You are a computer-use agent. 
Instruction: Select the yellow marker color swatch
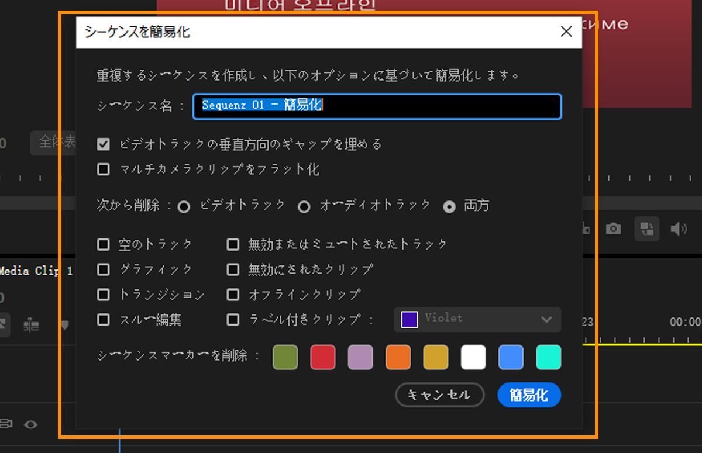tap(436, 357)
